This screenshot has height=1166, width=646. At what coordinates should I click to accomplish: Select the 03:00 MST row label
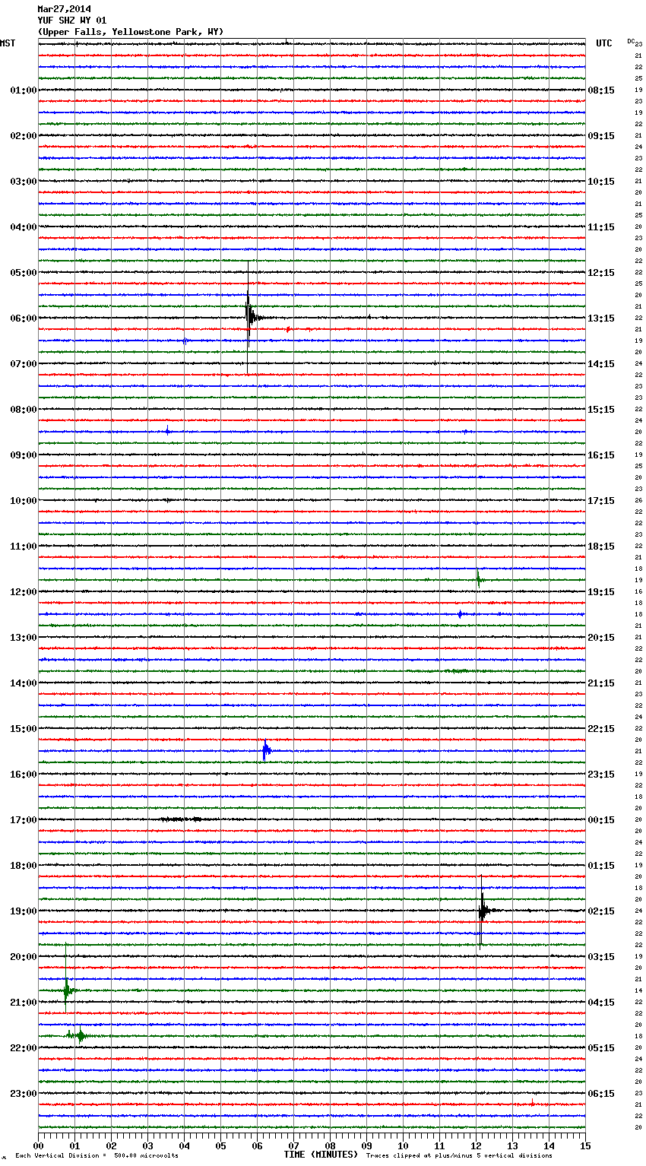pos(24,182)
